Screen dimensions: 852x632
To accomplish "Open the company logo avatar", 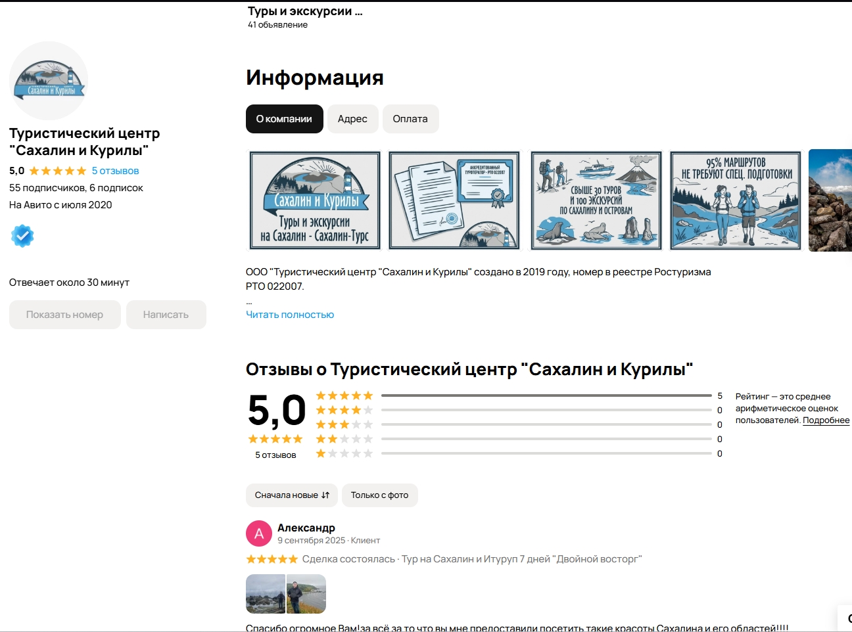I will click(49, 81).
